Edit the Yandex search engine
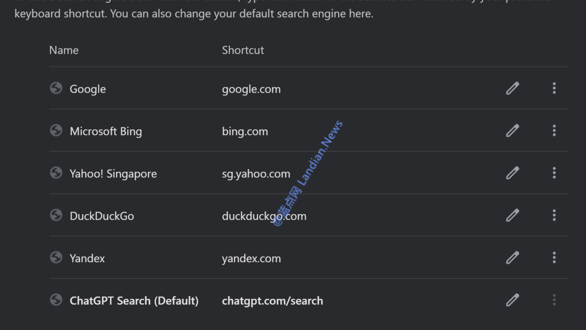This screenshot has width=586, height=330. click(x=512, y=258)
